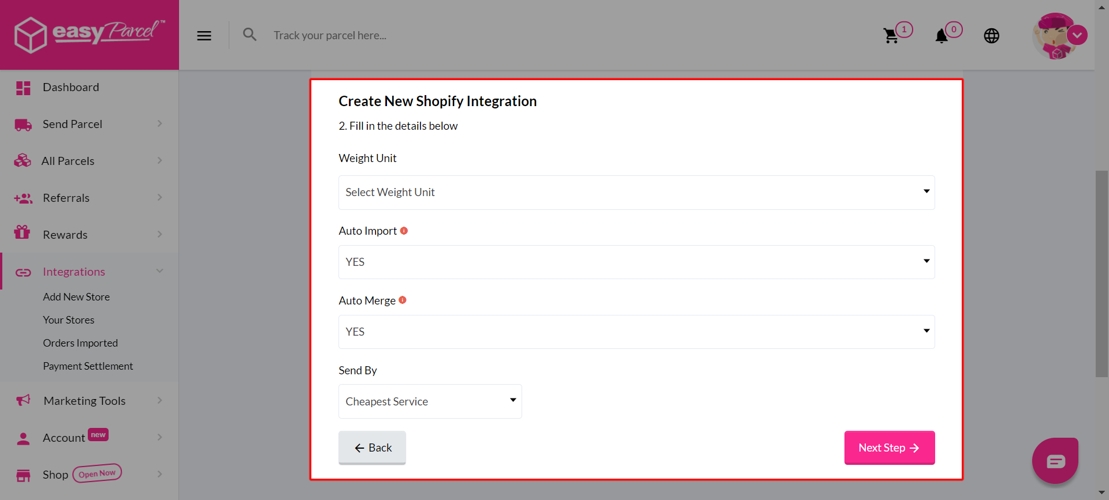Go to Orders Imported
This screenshot has width=1109, height=500.
click(80, 343)
